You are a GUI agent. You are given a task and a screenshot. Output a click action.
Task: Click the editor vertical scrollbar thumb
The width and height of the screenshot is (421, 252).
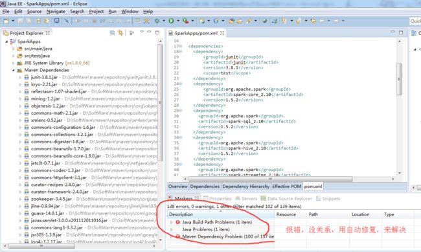pos(399,79)
